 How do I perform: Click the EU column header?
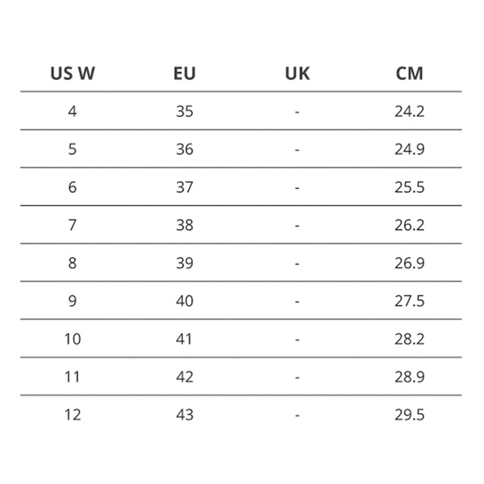pos(185,73)
